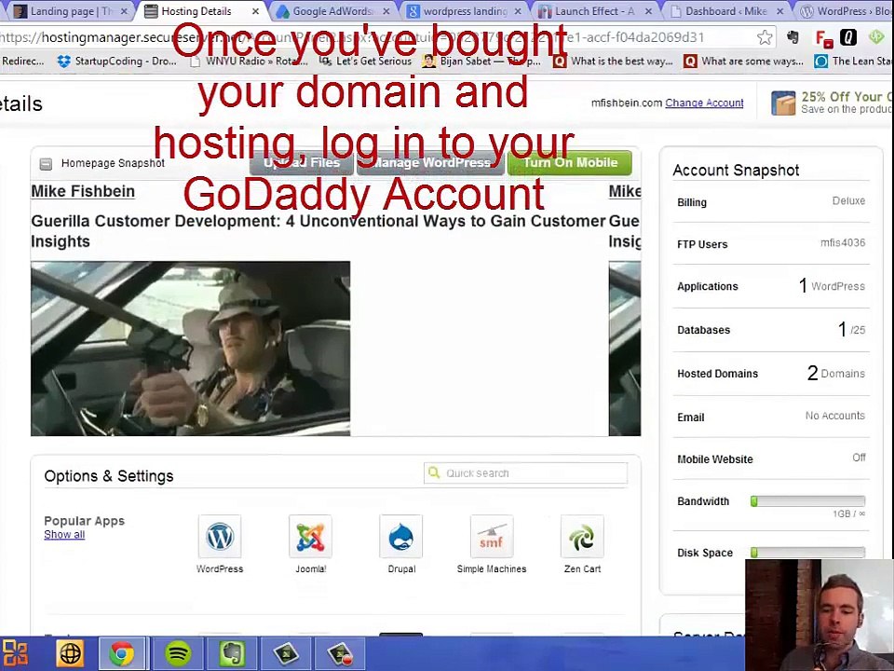Image resolution: width=894 pixels, height=671 pixels.
Task: Click the Upload Files button
Action: (302, 162)
